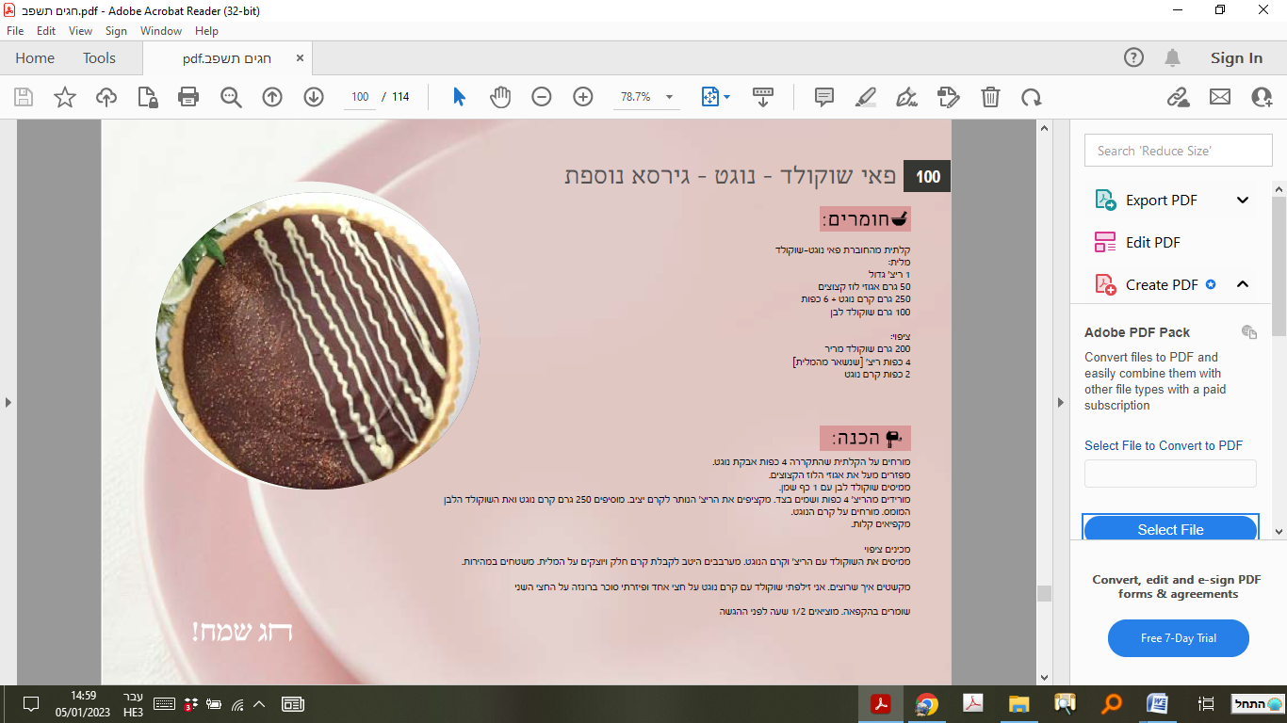The height and width of the screenshot is (723, 1287).
Task: Click the document scrollbar down arrow
Action: tap(1043, 677)
